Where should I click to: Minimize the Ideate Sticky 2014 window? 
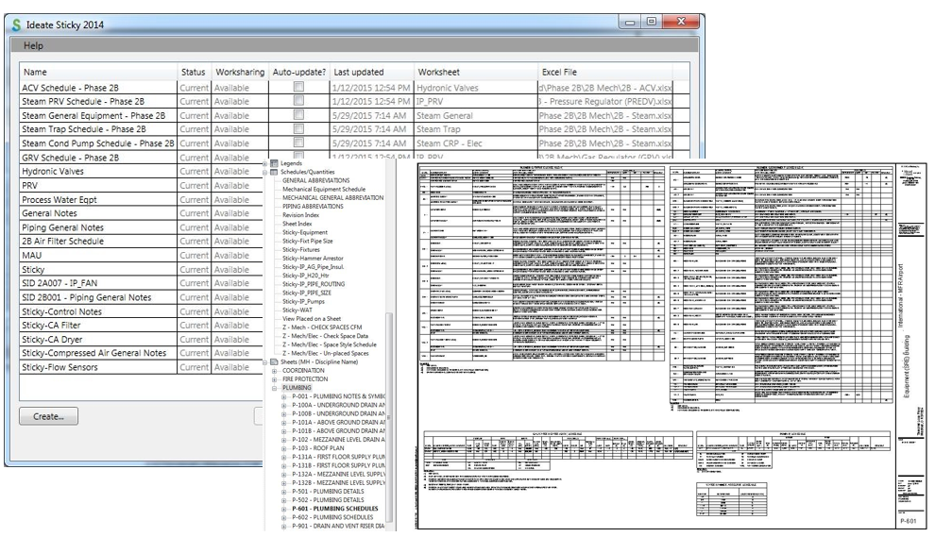(630, 23)
